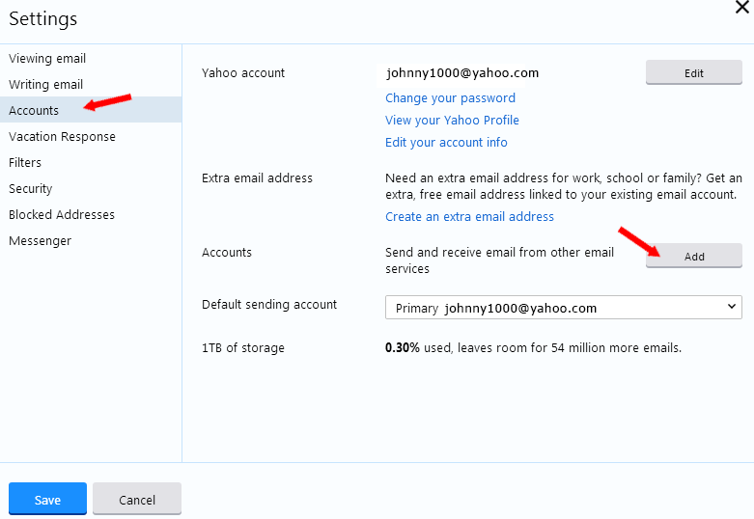Open the Security settings section
Image resolution: width=754 pixels, height=519 pixels.
coord(31,189)
